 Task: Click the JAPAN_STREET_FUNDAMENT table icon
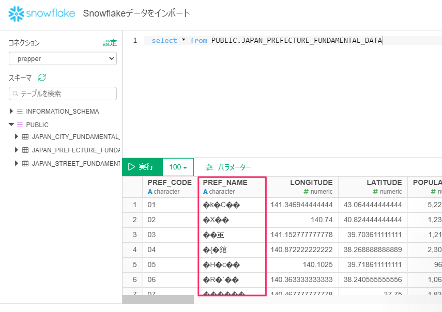point(25,164)
